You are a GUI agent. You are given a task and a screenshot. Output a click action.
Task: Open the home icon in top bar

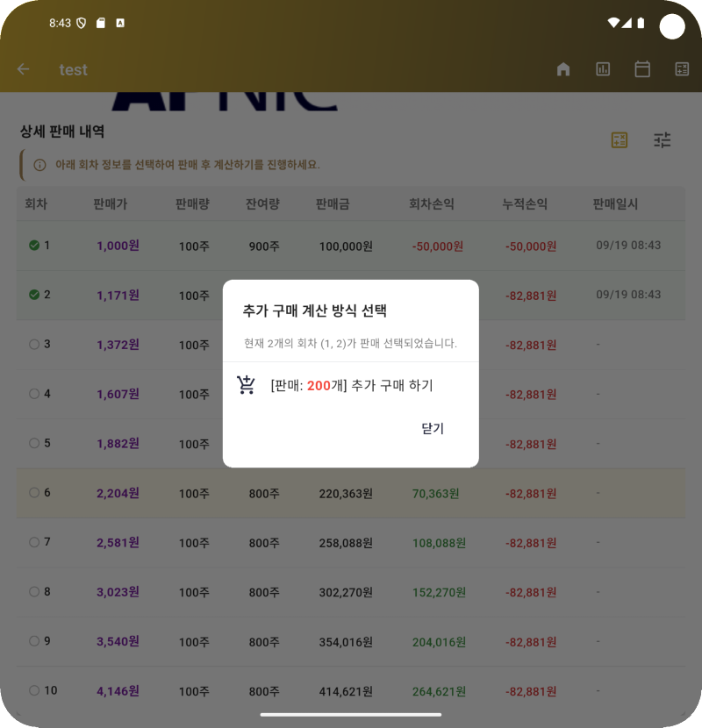(x=563, y=69)
